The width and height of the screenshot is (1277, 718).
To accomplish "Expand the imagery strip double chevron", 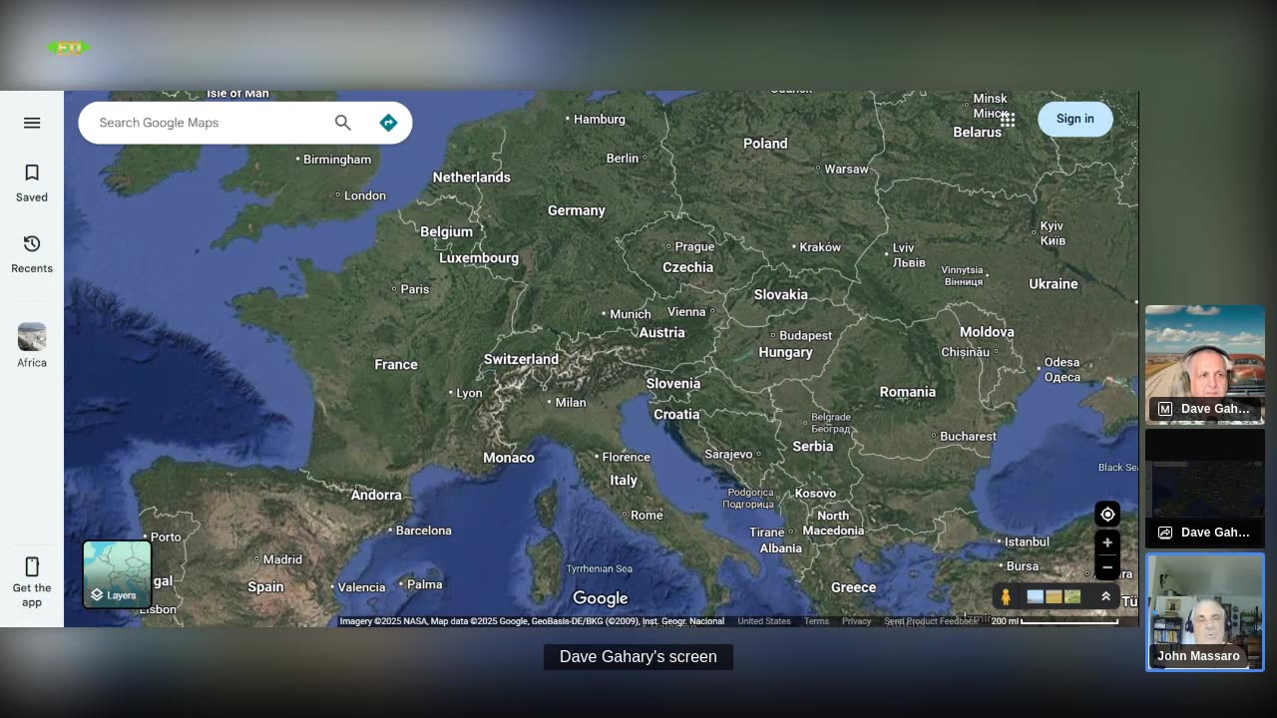I will (x=1105, y=596).
